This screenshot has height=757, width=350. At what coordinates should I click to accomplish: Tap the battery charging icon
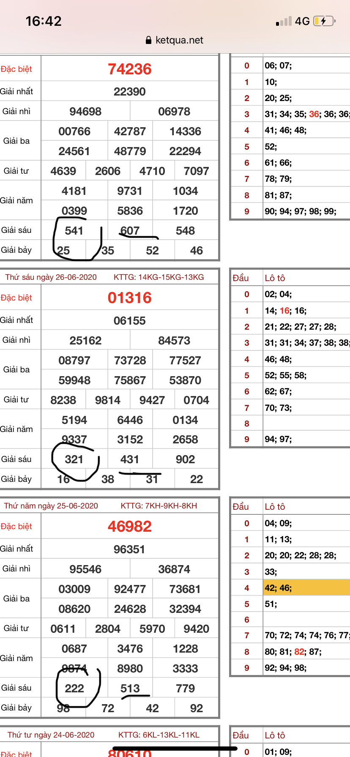coord(324,21)
